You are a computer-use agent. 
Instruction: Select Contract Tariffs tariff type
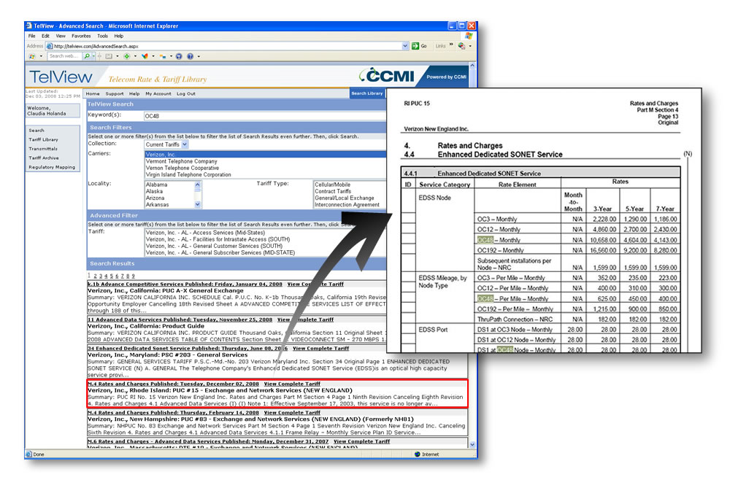point(333,191)
